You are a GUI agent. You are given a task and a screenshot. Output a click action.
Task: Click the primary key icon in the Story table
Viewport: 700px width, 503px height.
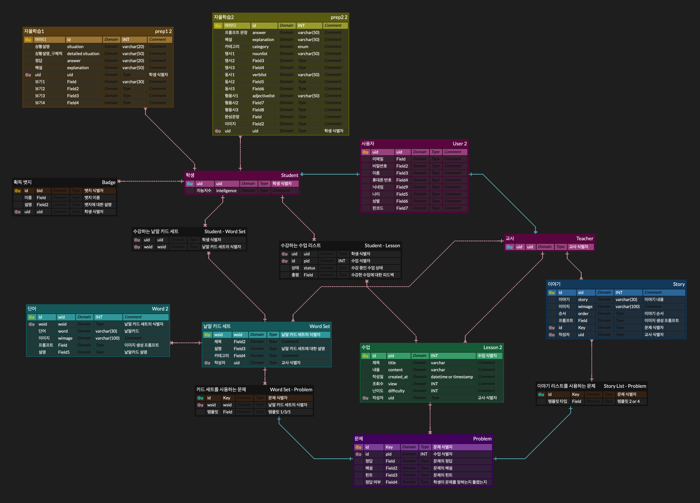pos(552,293)
